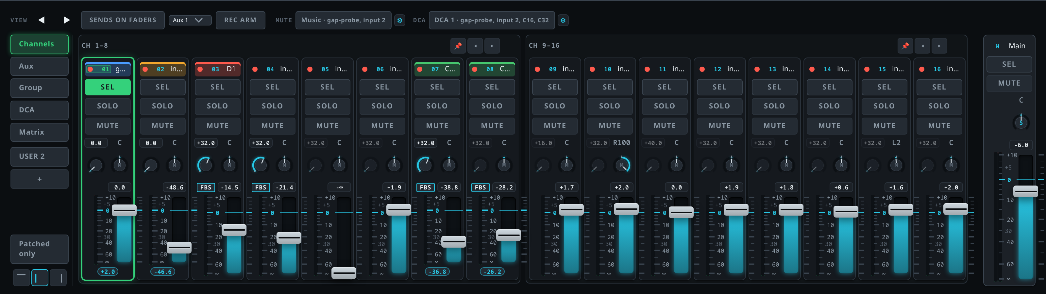Solo channel 12

719,106
